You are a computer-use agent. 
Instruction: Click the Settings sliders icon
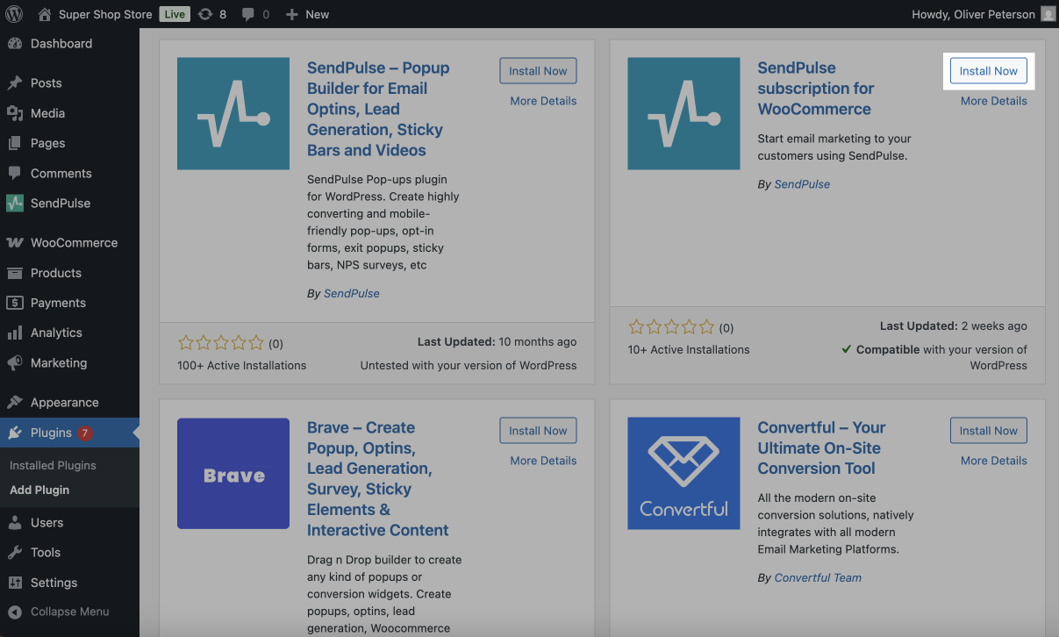pyautogui.click(x=15, y=583)
